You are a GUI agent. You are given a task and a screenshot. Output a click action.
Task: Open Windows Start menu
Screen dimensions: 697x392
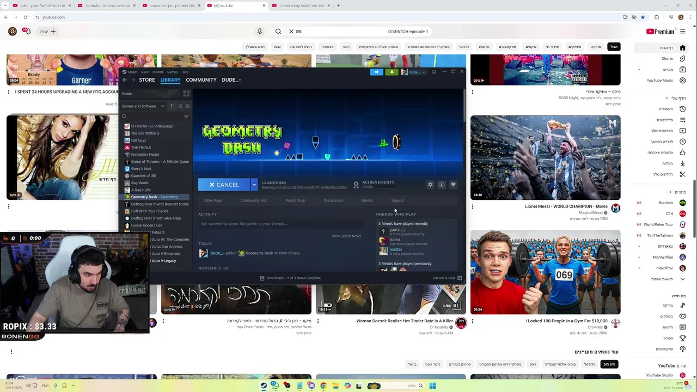[x=432, y=386]
